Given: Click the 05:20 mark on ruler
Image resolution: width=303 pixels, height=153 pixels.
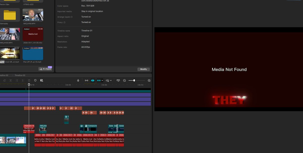Looking at the screenshot, I should [x=68, y=85].
